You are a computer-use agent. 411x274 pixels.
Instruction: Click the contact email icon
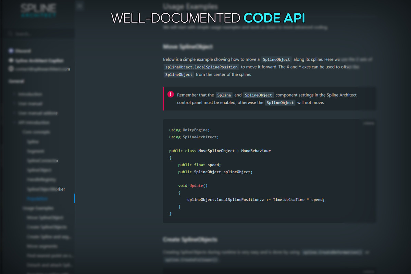11,69
